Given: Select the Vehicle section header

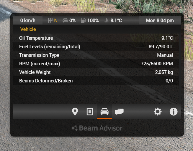Looking at the screenshot, I should tap(28, 29).
